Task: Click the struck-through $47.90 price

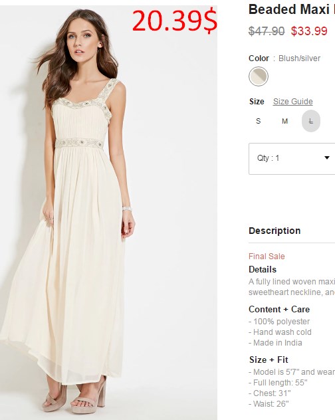Action: 267,31
